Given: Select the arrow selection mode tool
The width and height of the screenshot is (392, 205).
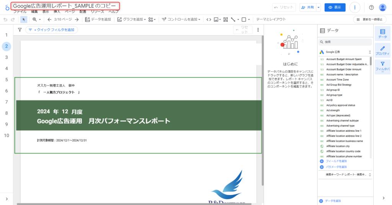Looking at the screenshot, I should pos(24,19).
